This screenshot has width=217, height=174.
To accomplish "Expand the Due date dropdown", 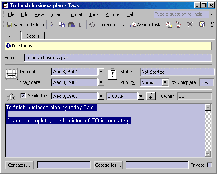I will 101,72.
